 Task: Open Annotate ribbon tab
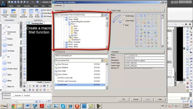(27, 6)
